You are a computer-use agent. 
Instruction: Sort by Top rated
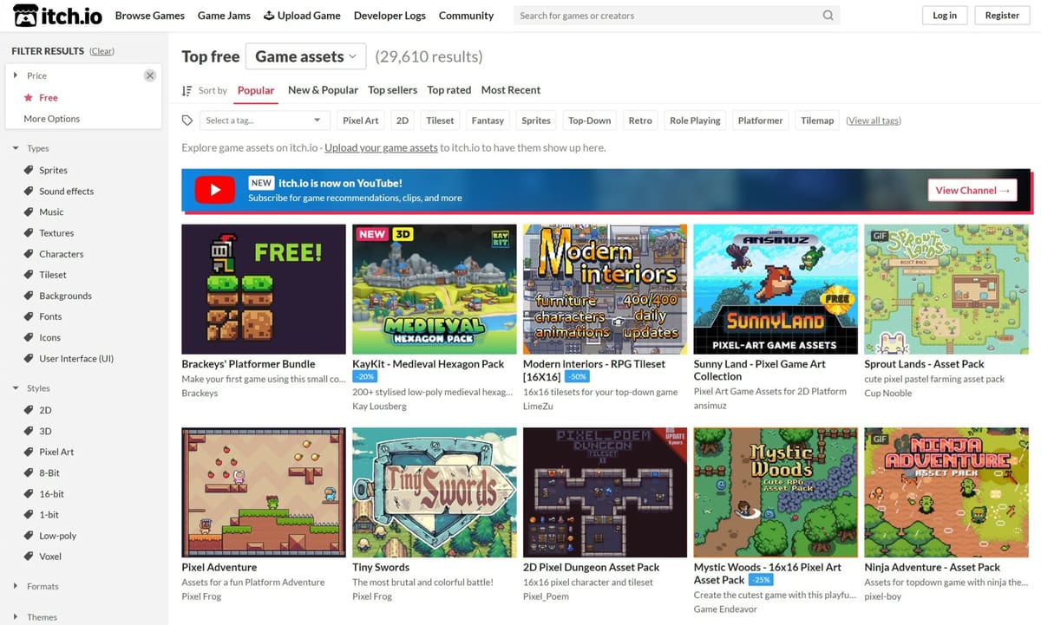coord(449,90)
